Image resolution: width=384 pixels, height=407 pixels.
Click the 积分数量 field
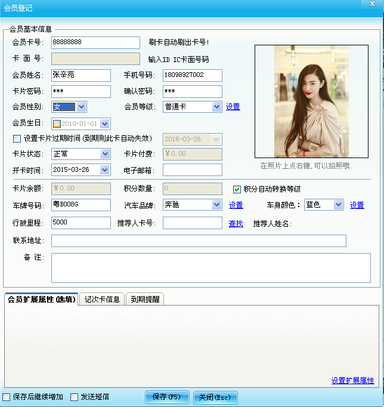193,189
